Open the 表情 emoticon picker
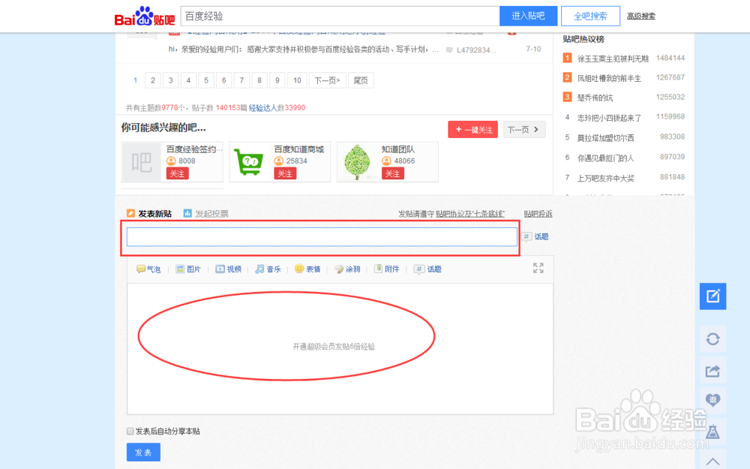This screenshot has height=469, width=750. (x=307, y=269)
